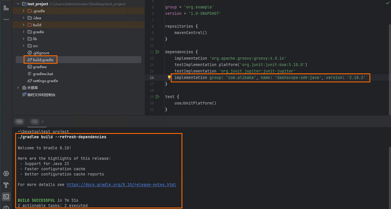Close the active terminal tab
Screen dimensions: 391x209
point(43,122)
